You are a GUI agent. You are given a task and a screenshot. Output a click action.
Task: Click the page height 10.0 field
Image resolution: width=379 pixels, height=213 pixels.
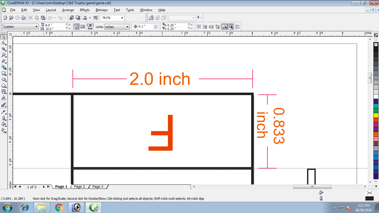55,29
